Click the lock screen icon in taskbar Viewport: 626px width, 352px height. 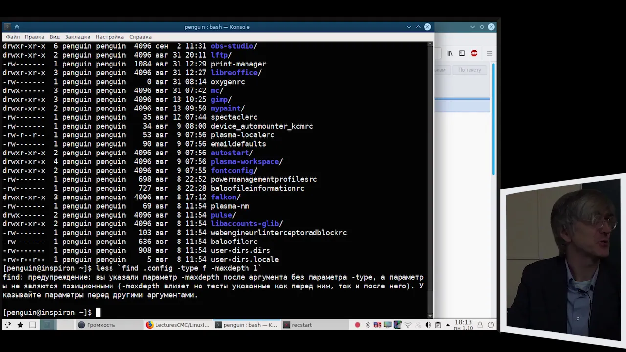pos(480,325)
